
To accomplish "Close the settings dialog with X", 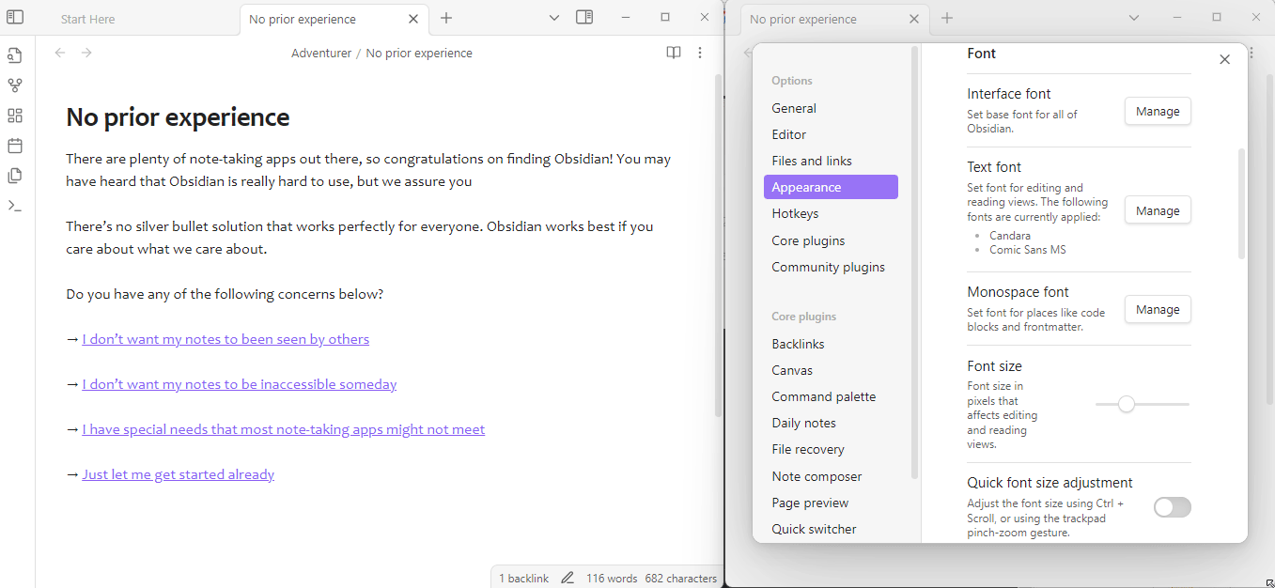I will [1223, 59].
